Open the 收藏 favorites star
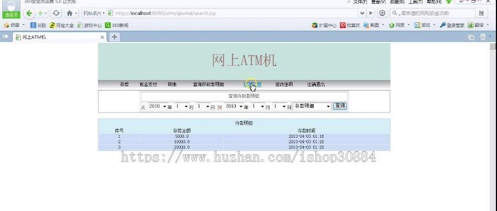Viewport: 497px width, 211px height. (x=12, y=25)
